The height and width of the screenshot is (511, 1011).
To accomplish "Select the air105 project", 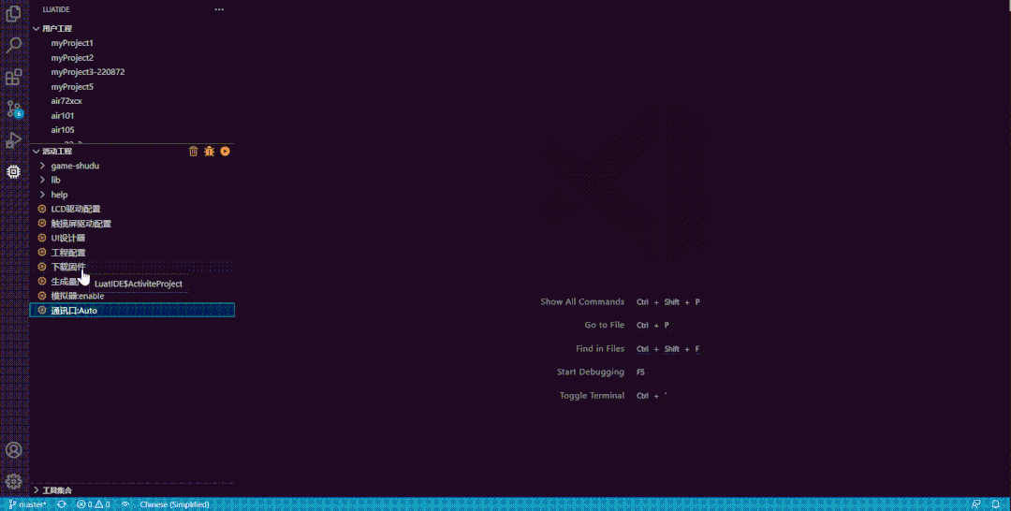I will coord(63,130).
